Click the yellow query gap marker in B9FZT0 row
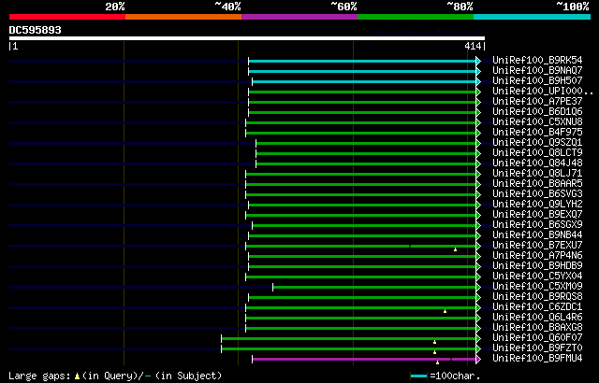 click(434, 352)
